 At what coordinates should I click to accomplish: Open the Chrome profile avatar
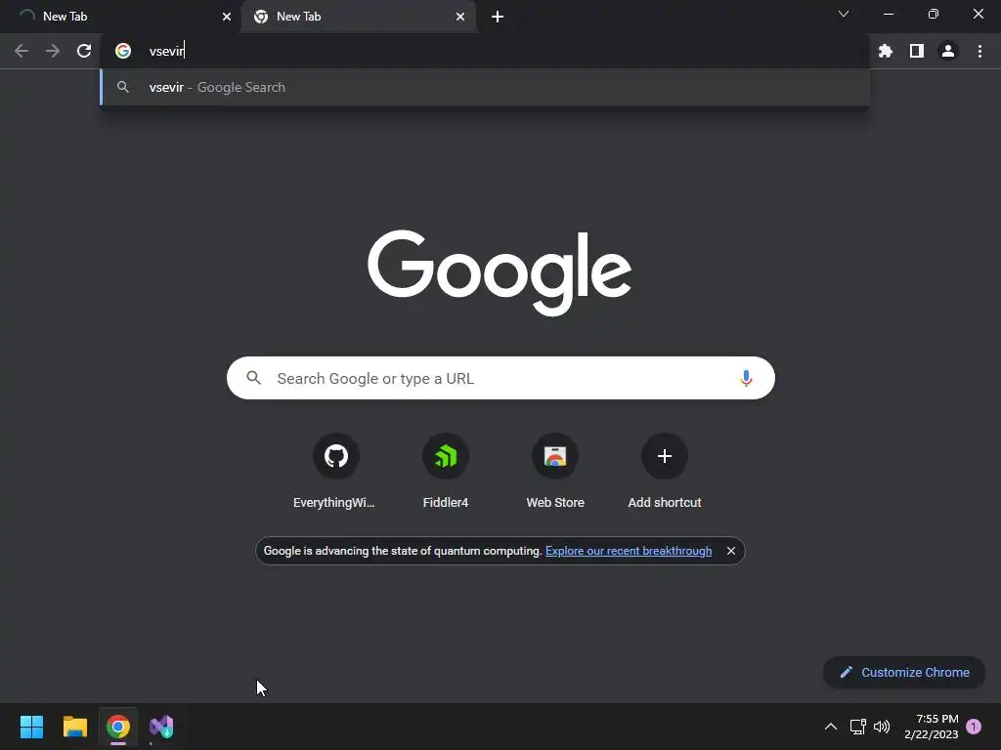(x=948, y=51)
